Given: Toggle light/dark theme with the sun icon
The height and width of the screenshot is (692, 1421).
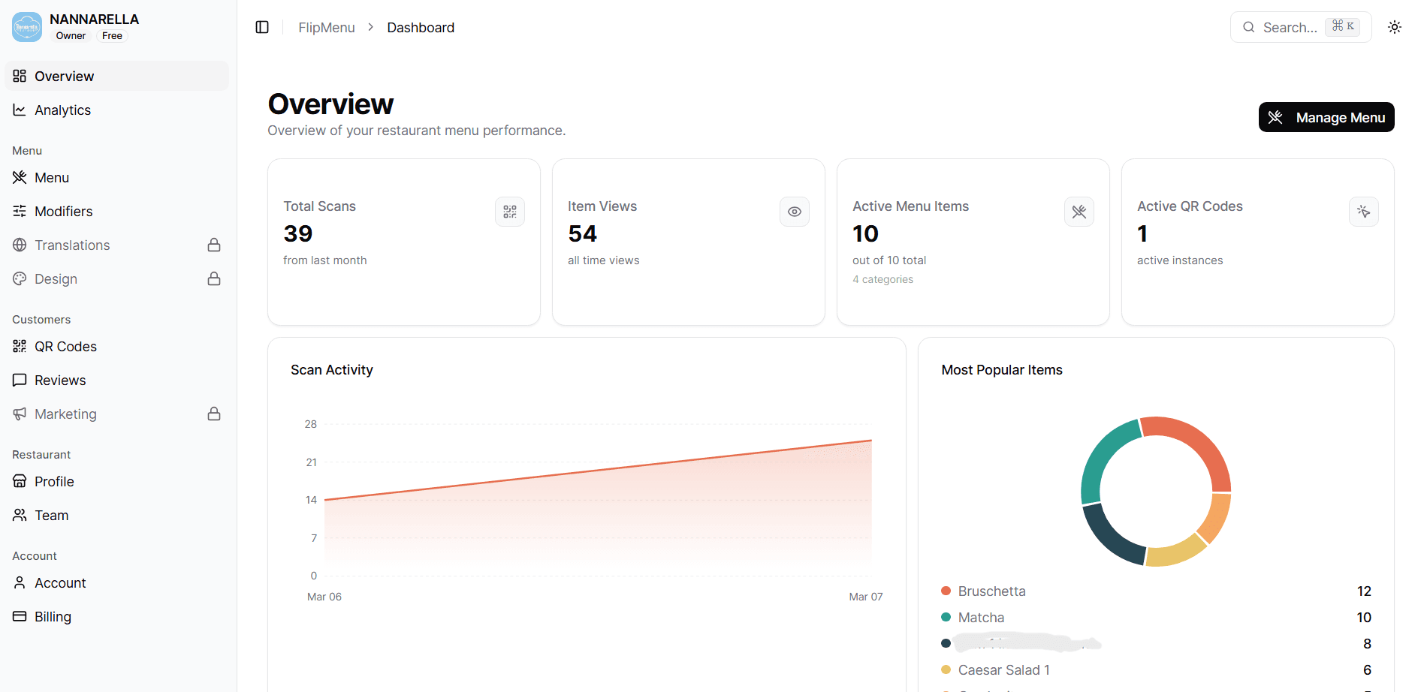Looking at the screenshot, I should point(1395,27).
